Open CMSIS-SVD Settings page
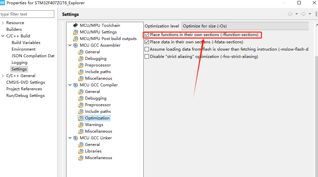Image resolution: width=318 pixels, height=177 pixels. (x=25, y=82)
